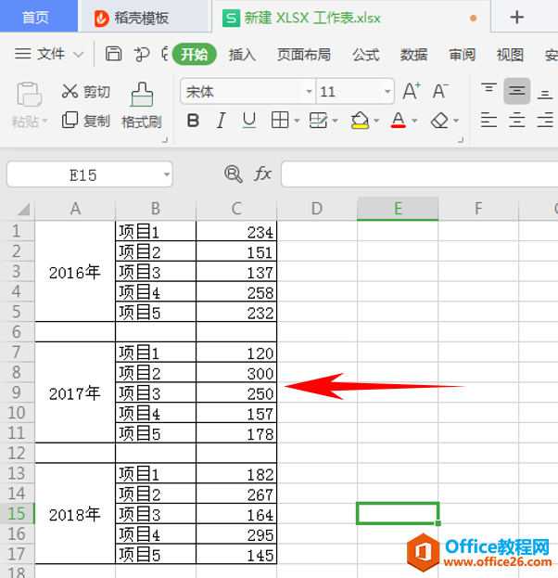The height and width of the screenshot is (578, 558).
Task: Select cell containing 295
Action: click(x=236, y=534)
